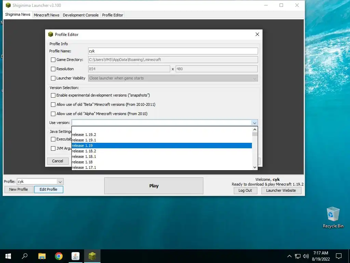This screenshot has height=263, width=350.
Task: Click the Edit Profile button
Action: 49,189
